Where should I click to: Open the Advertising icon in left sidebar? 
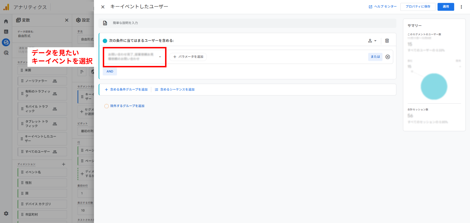click(x=6, y=53)
